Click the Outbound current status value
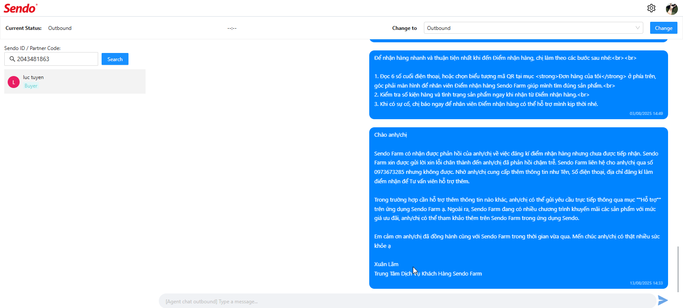The image size is (683, 308). coord(60,28)
